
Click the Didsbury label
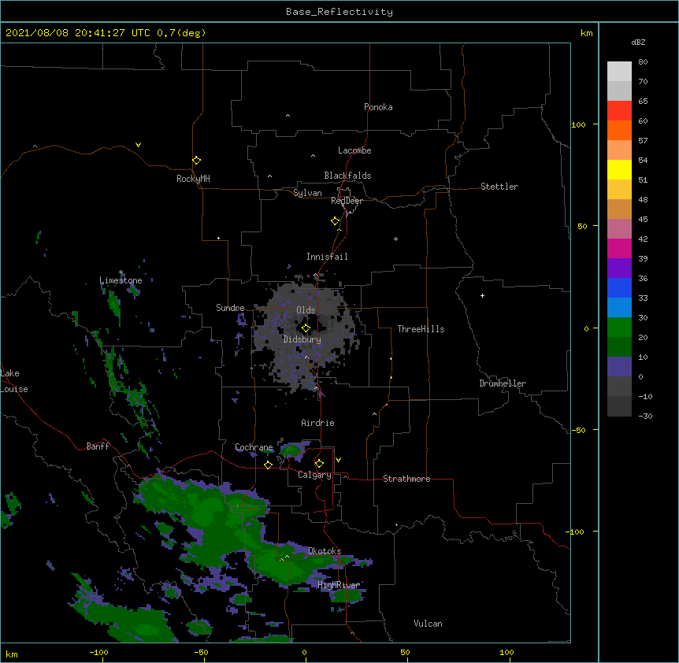302,339
